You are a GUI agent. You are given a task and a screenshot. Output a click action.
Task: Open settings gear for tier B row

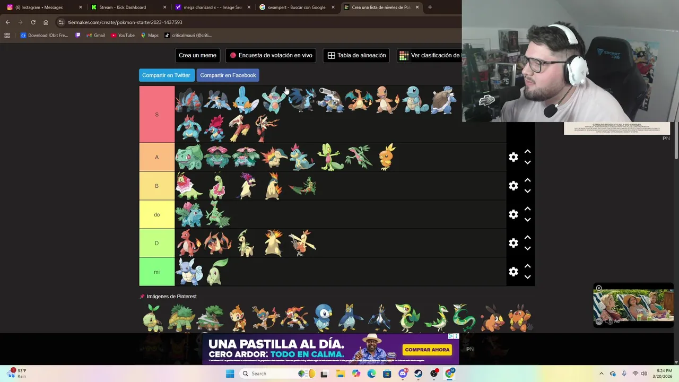(x=513, y=186)
